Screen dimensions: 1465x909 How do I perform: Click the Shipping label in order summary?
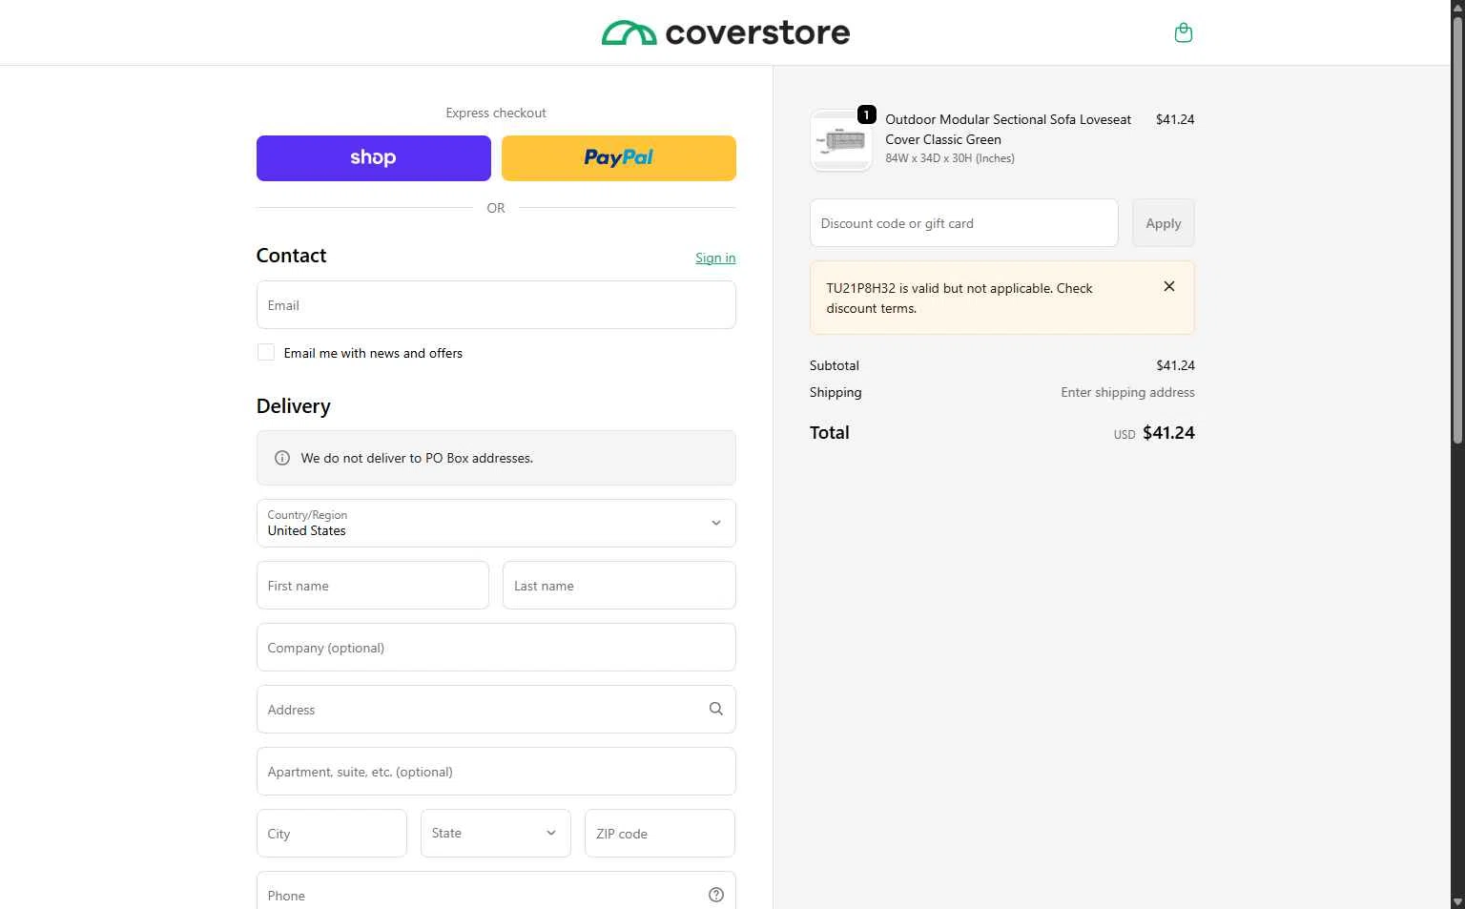click(836, 392)
